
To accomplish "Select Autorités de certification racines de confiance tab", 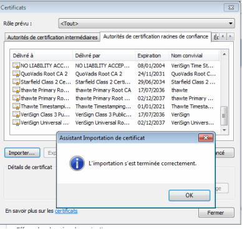I will tap(155, 37).
